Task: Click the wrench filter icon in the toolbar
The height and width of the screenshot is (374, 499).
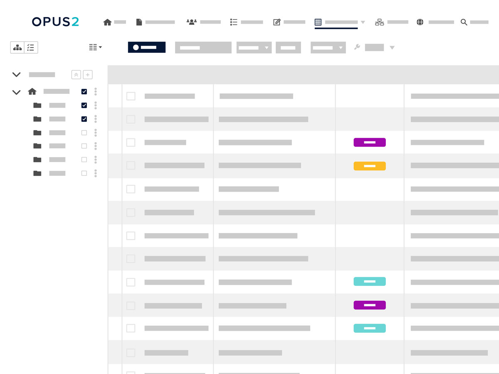Action: [357, 47]
